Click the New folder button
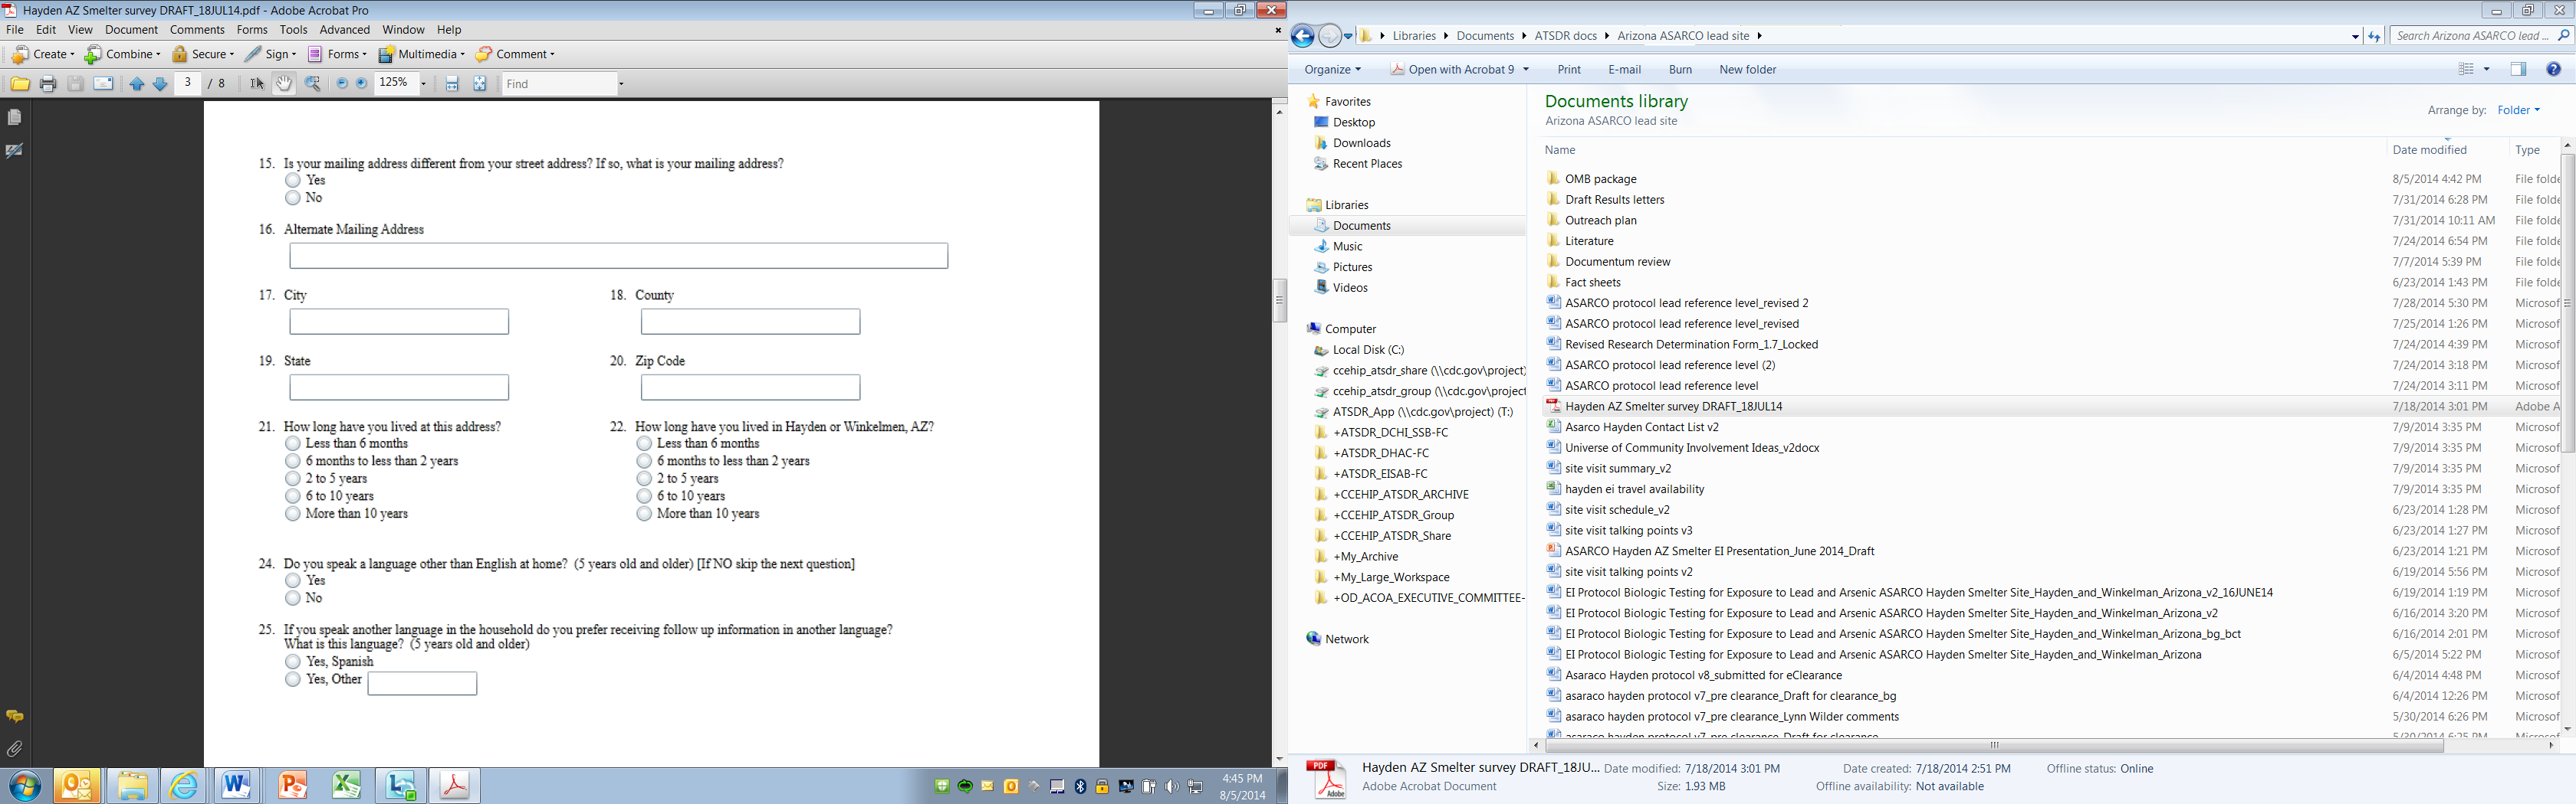The image size is (2576, 804). pos(1747,70)
